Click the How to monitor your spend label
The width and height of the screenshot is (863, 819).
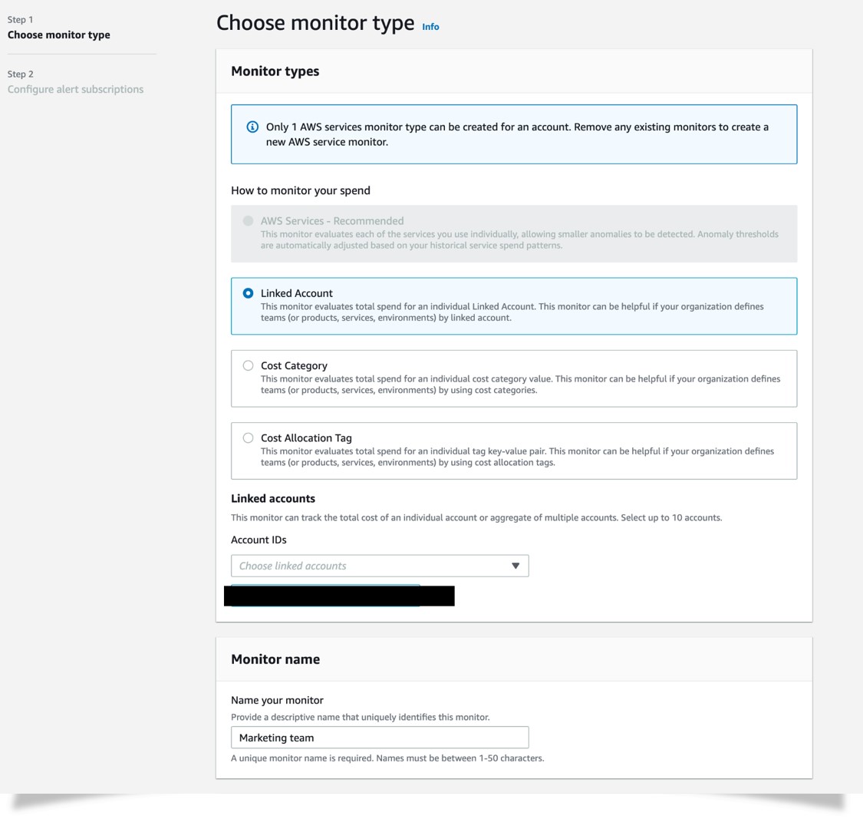pos(301,190)
